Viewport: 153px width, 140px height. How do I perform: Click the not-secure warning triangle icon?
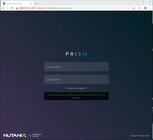17,8
